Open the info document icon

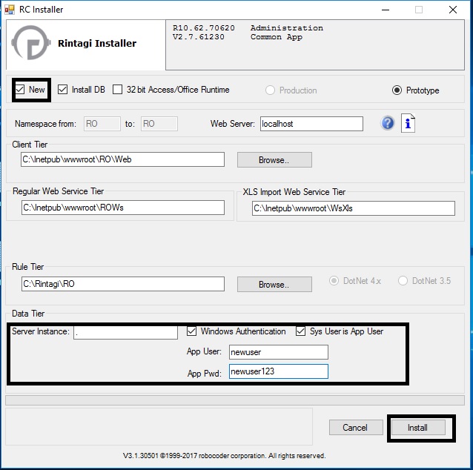(x=408, y=123)
